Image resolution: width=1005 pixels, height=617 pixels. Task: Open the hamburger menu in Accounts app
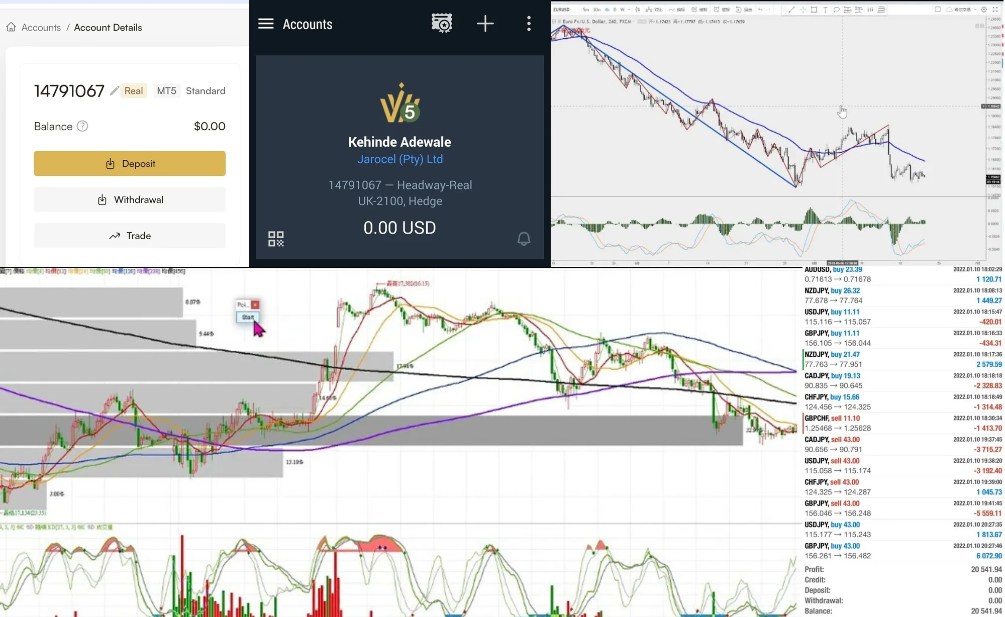pyautogui.click(x=266, y=24)
